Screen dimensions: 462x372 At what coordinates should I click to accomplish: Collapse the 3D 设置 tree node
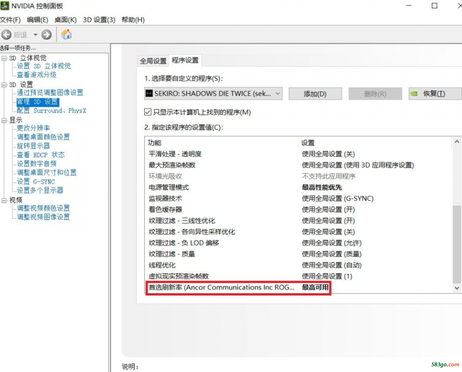click(4, 85)
